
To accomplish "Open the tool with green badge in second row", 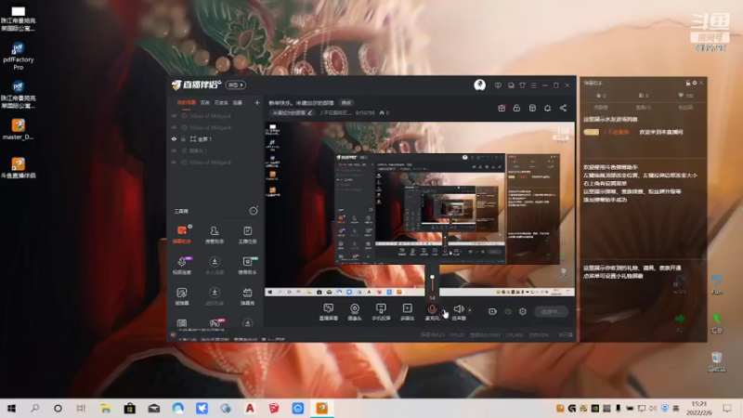I will pos(247,266).
